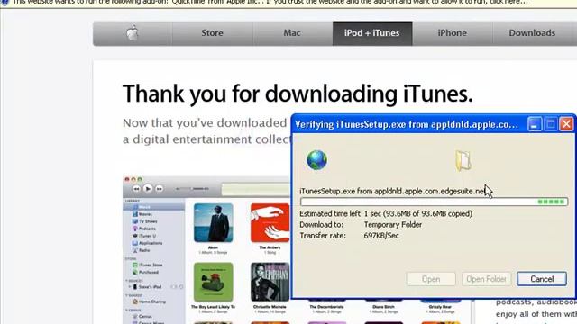The width and height of the screenshot is (577, 324).
Task: Click the iTunes preview status display field
Action: 256,190
